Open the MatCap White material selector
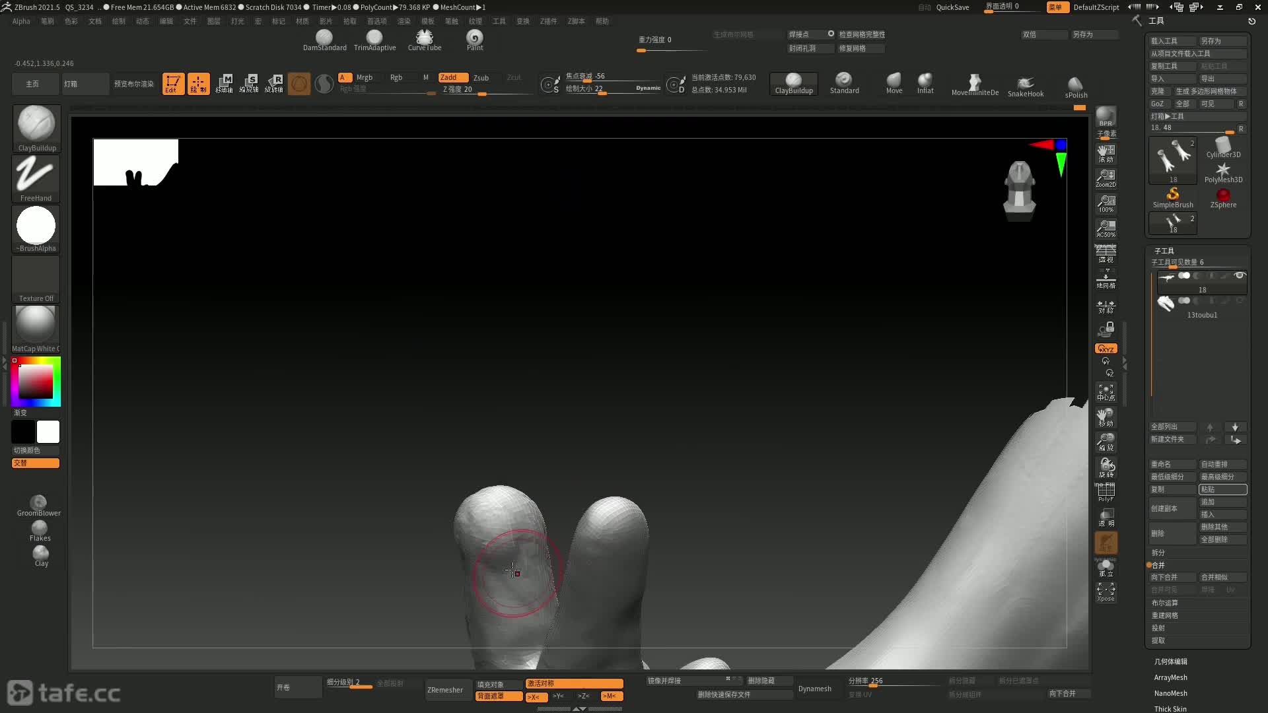The width and height of the screenshot is (1268, 713). (36, 329)
